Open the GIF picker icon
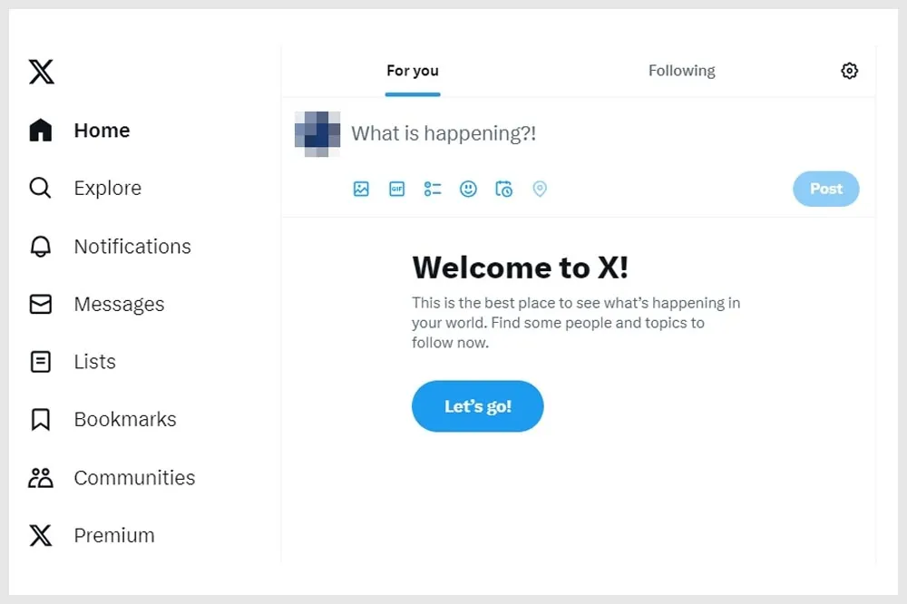The width and height of the screenshot is (907, 604). click(x=397, y=189)
